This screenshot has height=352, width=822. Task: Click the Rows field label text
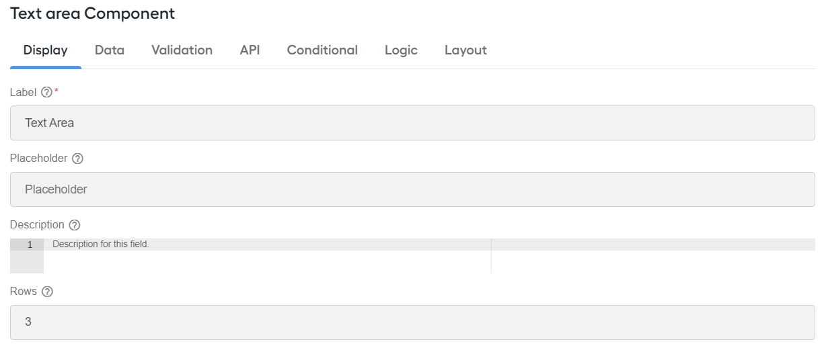24,292
